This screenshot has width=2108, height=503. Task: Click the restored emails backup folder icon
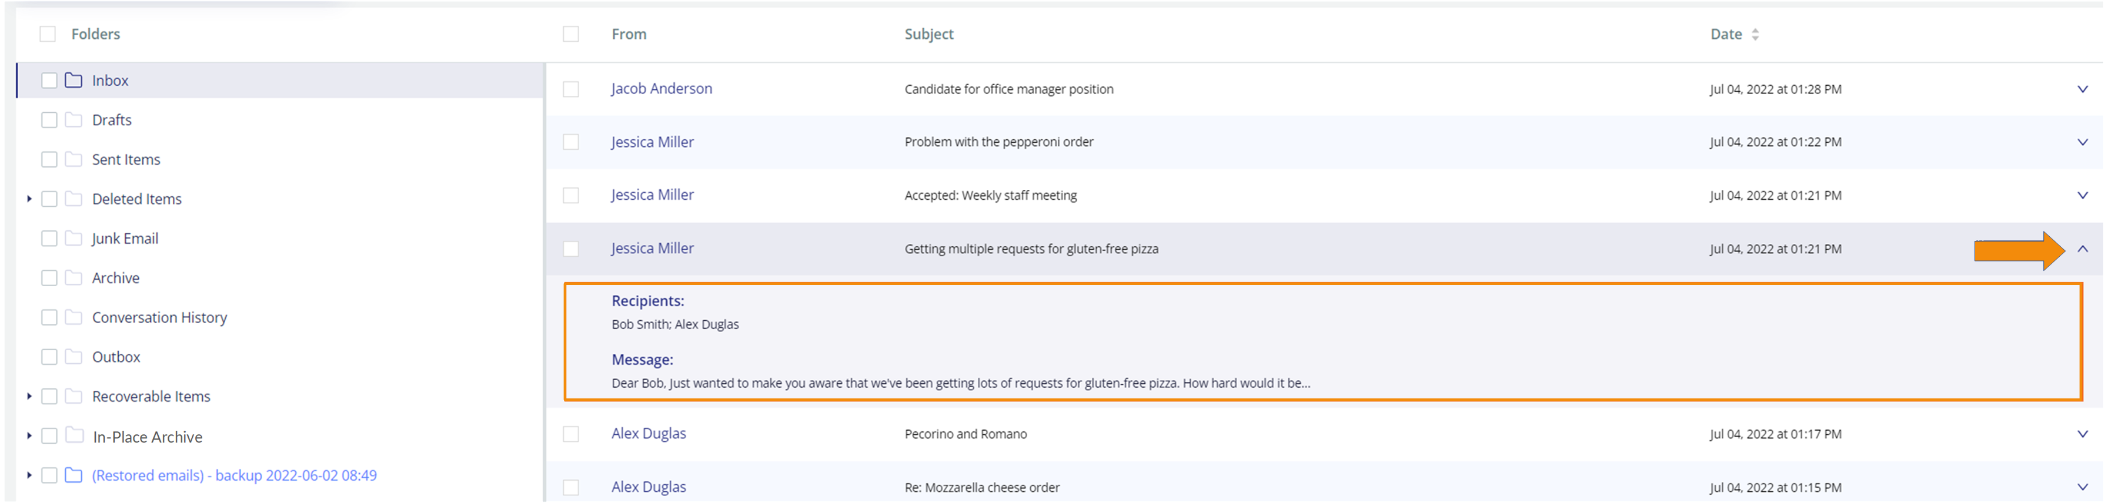(74, 475)
